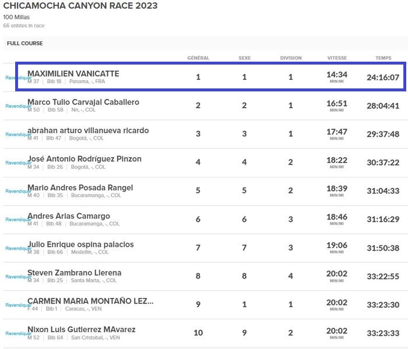Click the Chicamocha Canyon Race 2023 title
This screenshot has width=408, height=349.
[x=80, y=6]
